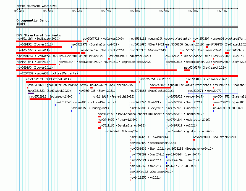The image size is (246, 191).
Task: Open nsv5664038 (Ebert2021) variant
Action: click(97, 91)
